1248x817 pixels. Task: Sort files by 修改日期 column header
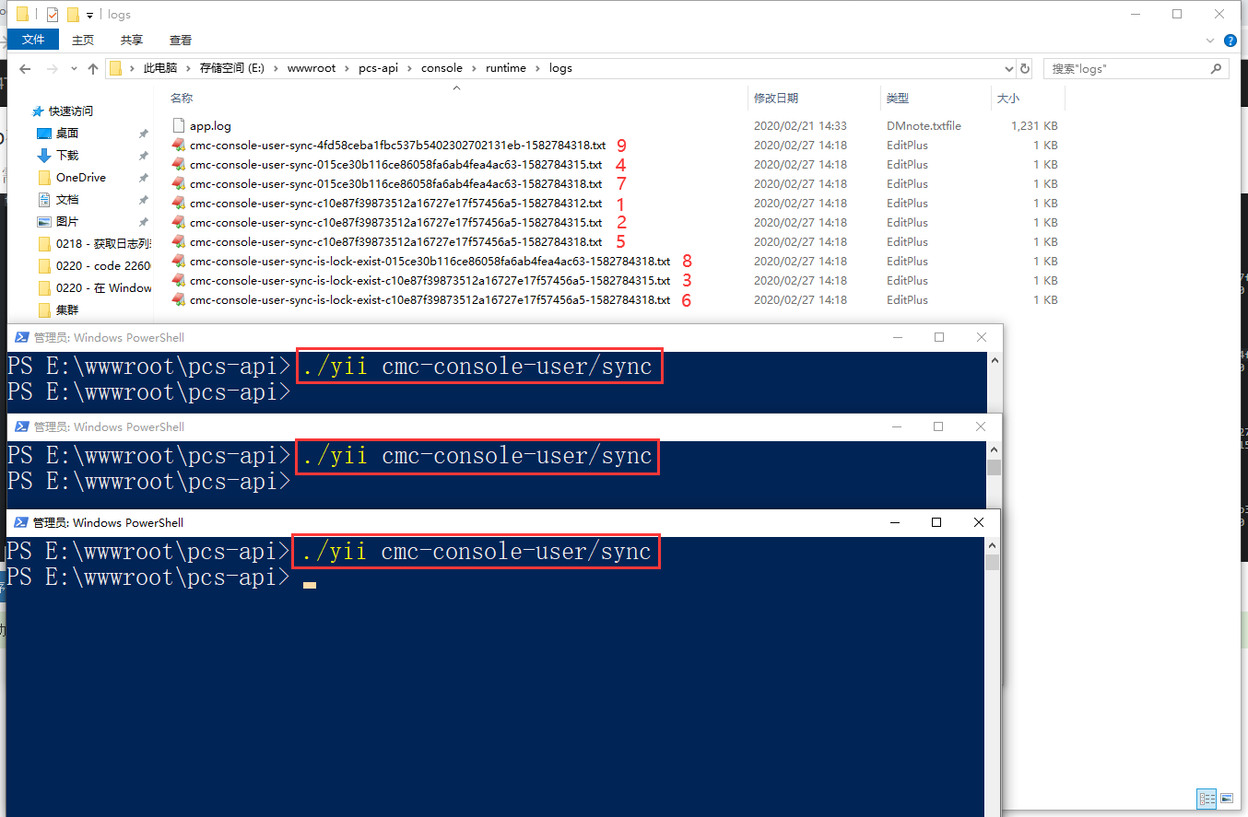coord(776,98)
